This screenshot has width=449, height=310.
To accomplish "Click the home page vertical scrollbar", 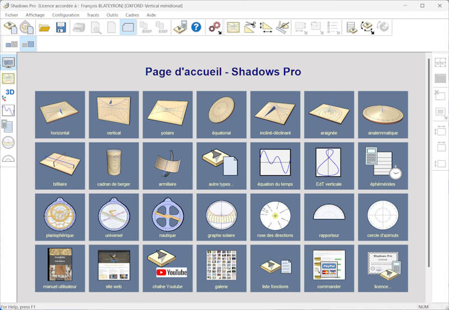I will 429,162.
